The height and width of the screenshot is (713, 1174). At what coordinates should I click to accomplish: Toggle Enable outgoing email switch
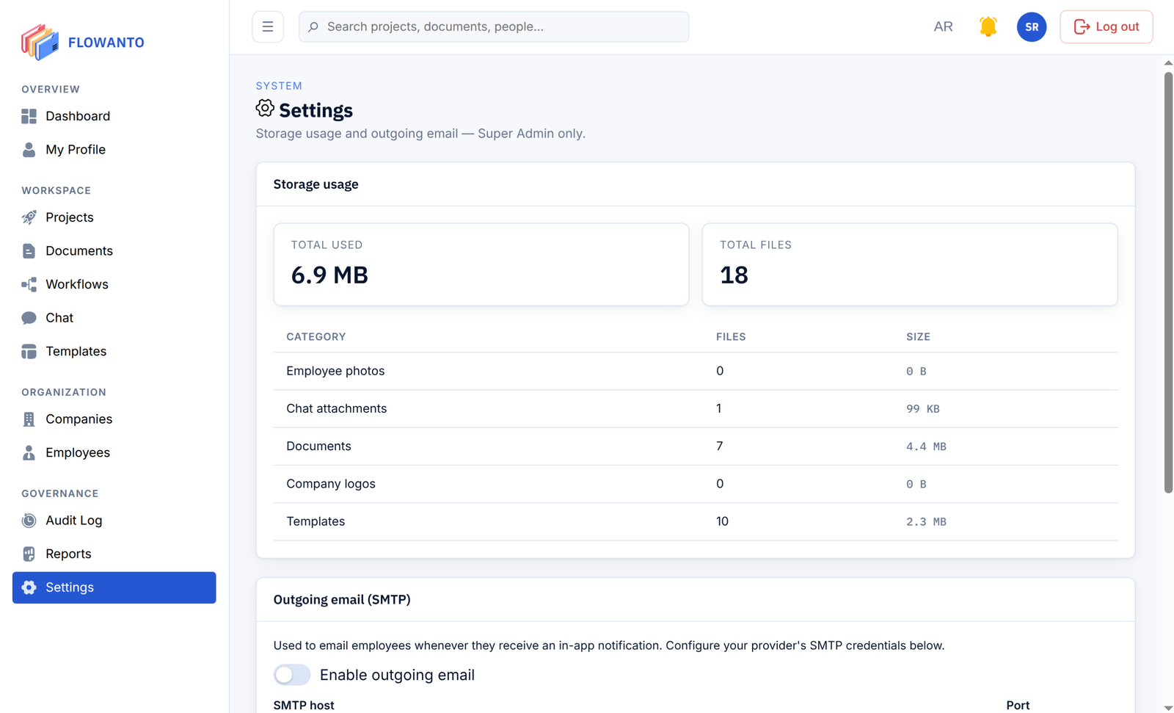tap(292, 675)
